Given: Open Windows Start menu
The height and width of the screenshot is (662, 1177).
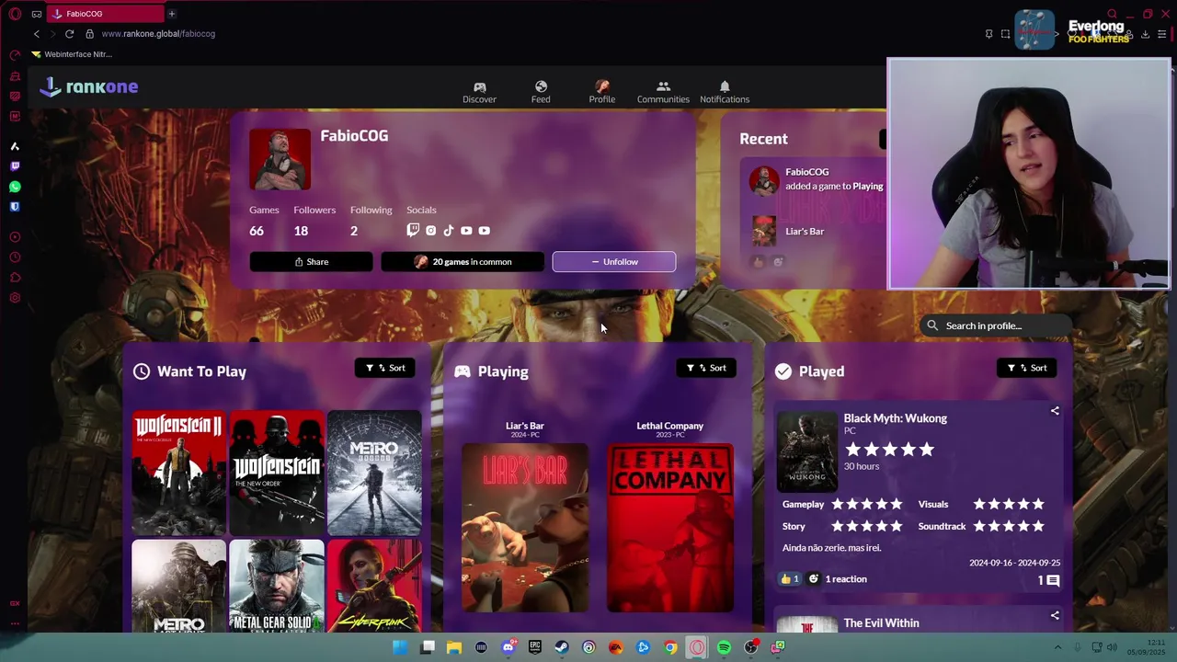Looking at the screenshot, I should coord(400,647).
